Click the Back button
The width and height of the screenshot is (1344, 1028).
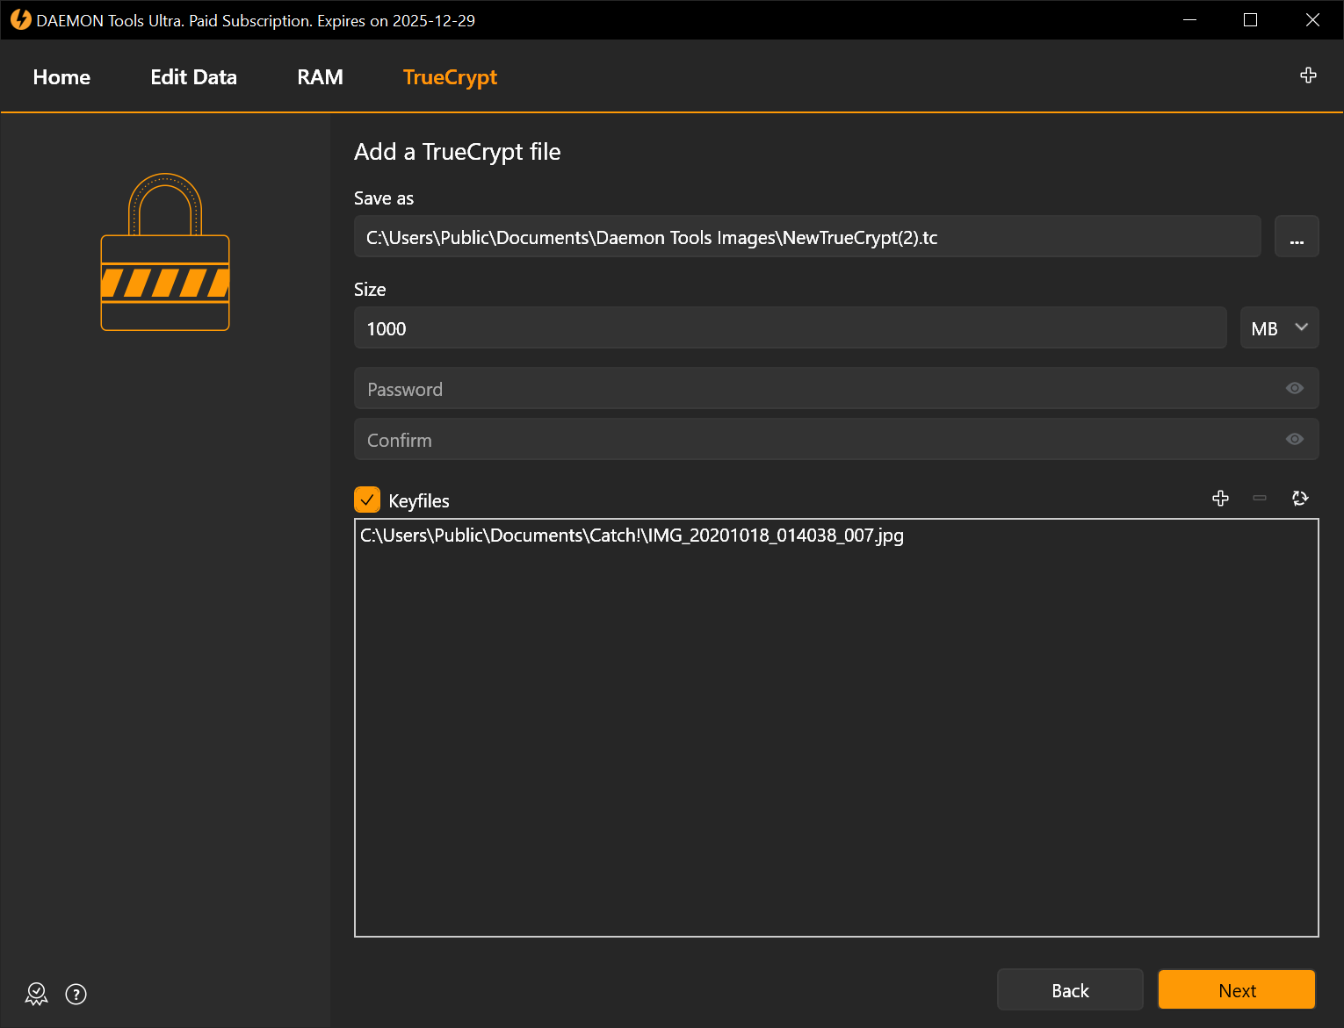click(1069, 990)
